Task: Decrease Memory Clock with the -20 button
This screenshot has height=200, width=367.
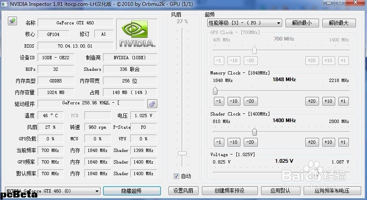Action: (x=250, y=101)
